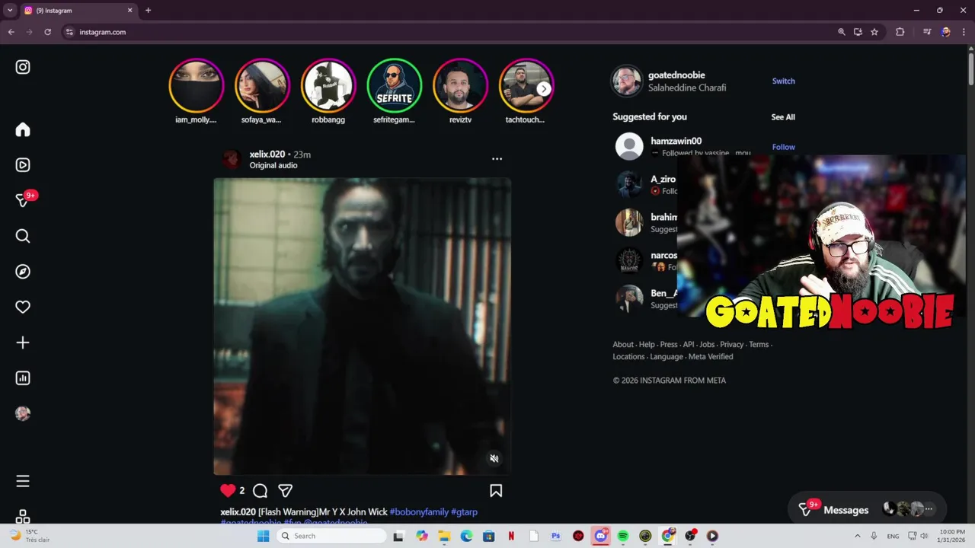Screen dimensions: 975x548
Task: Open the tab search dropdown arrow
Action: pos(10,11)
